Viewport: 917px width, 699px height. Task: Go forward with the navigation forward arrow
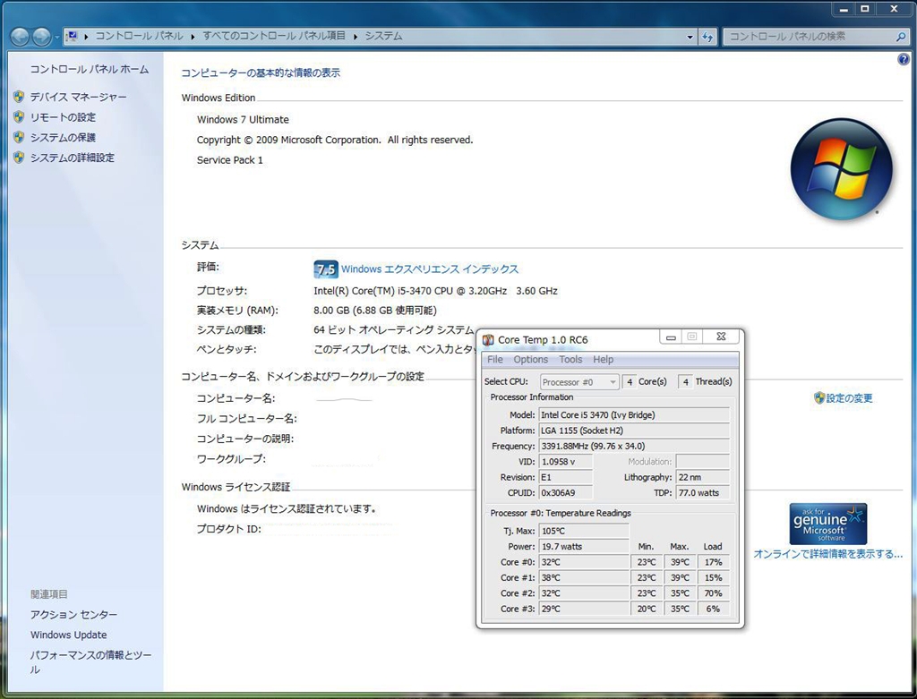(41, 37)
